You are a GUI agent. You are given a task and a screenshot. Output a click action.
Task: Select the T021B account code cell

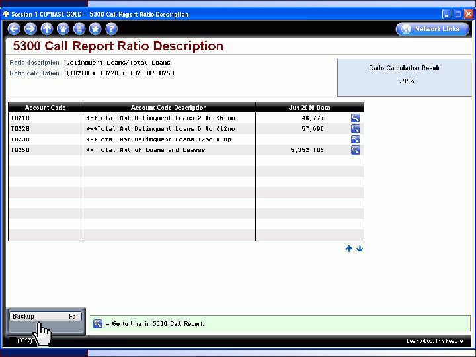coord(20,118)
